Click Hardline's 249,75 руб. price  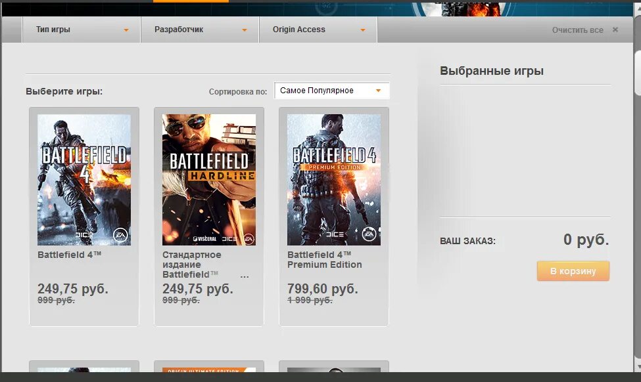pos(198,289)
